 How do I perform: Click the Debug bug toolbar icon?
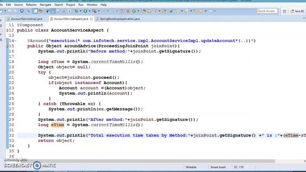(76, 11)
